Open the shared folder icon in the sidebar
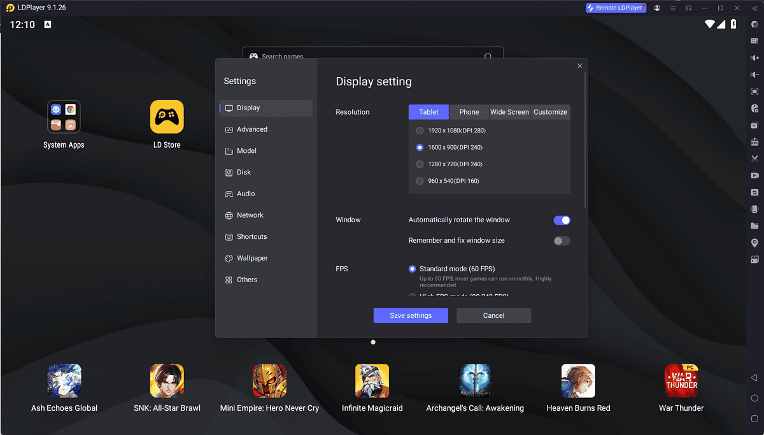This screenshot has width=764, height=435. 754,225
